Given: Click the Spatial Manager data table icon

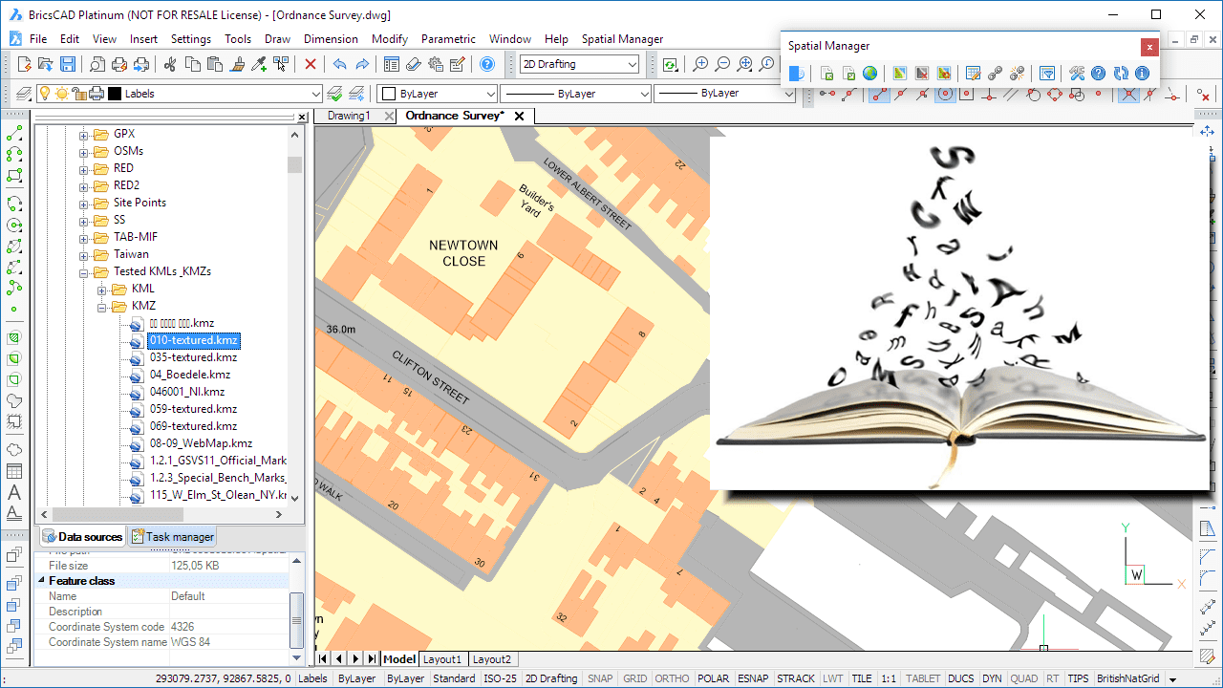Looking at the screenshot, I should (973, 74).
